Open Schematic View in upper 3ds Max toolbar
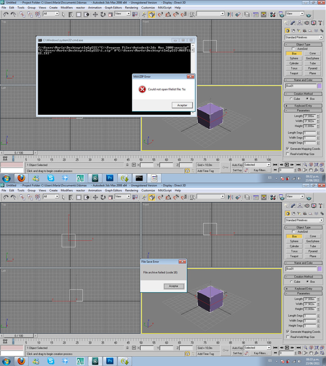The height and width of the screenshot is (366, 326). point(264,15)
